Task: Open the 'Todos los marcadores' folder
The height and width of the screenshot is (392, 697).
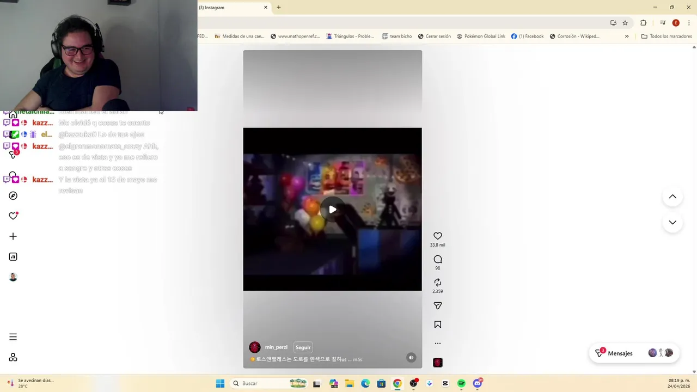Action: click(667, 36)
